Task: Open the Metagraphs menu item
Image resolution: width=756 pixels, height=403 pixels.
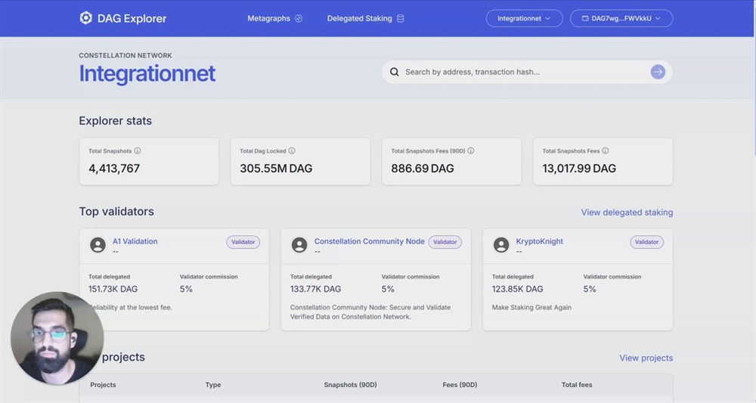Action: point(274,18)
